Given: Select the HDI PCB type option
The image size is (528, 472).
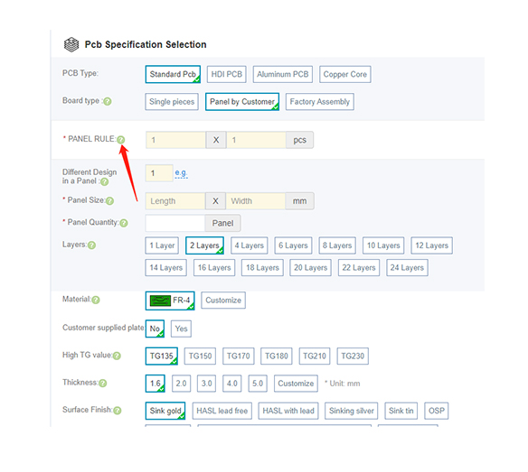Looking at the screenshot, I should coord(227,74).
